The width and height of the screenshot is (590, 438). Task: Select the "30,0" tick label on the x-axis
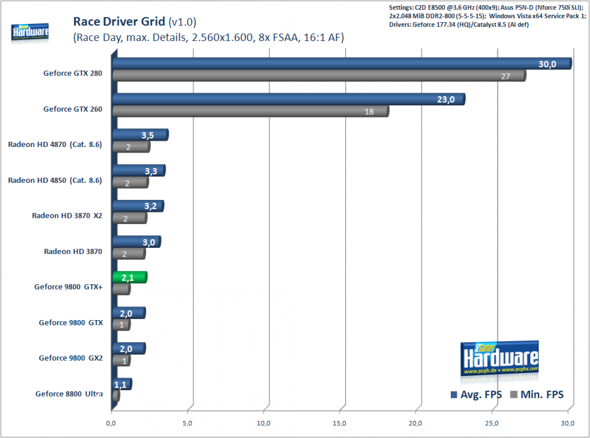(568, 422)
